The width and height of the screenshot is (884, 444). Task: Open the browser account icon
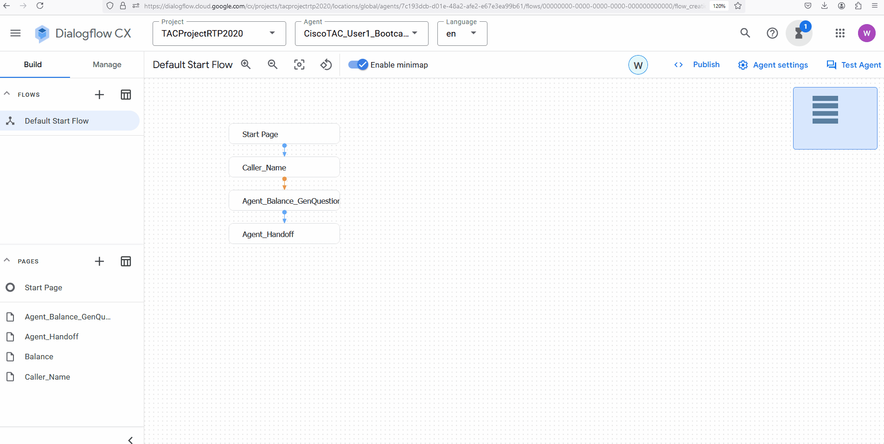point(841,6)
